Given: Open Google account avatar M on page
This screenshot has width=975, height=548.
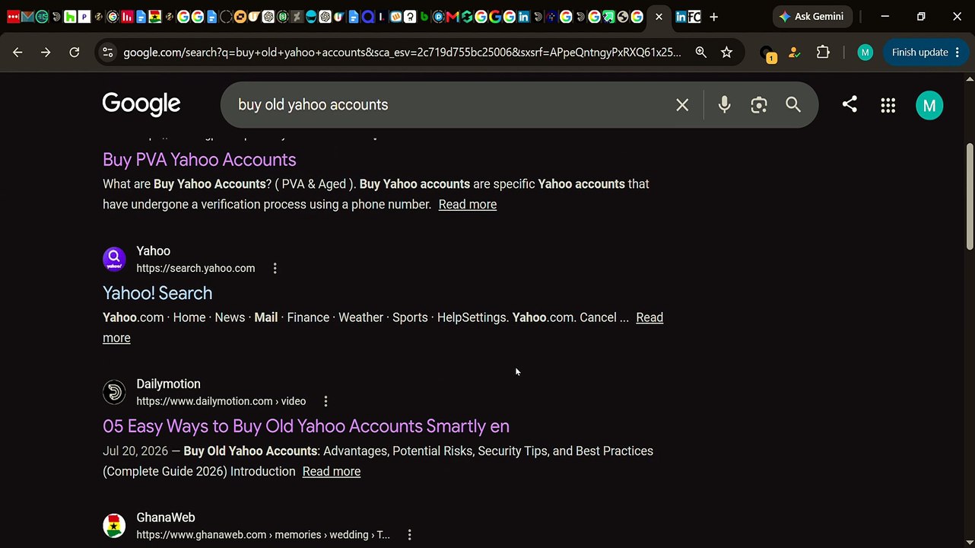Looking at the screenshot, I should (929, 106).
